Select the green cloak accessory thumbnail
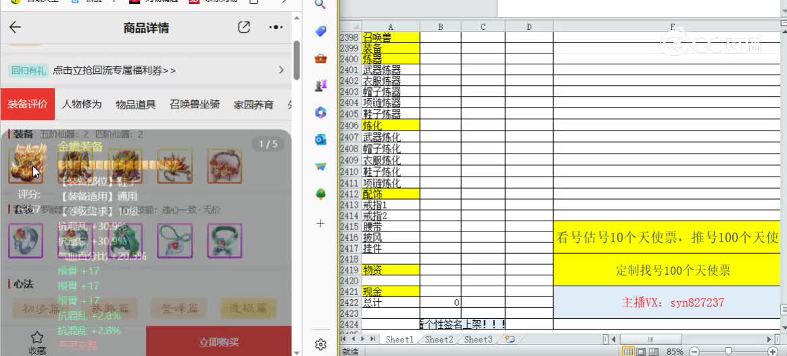This screenshot has height=356, width=787. pyautogui.click(x=125, y=241)
